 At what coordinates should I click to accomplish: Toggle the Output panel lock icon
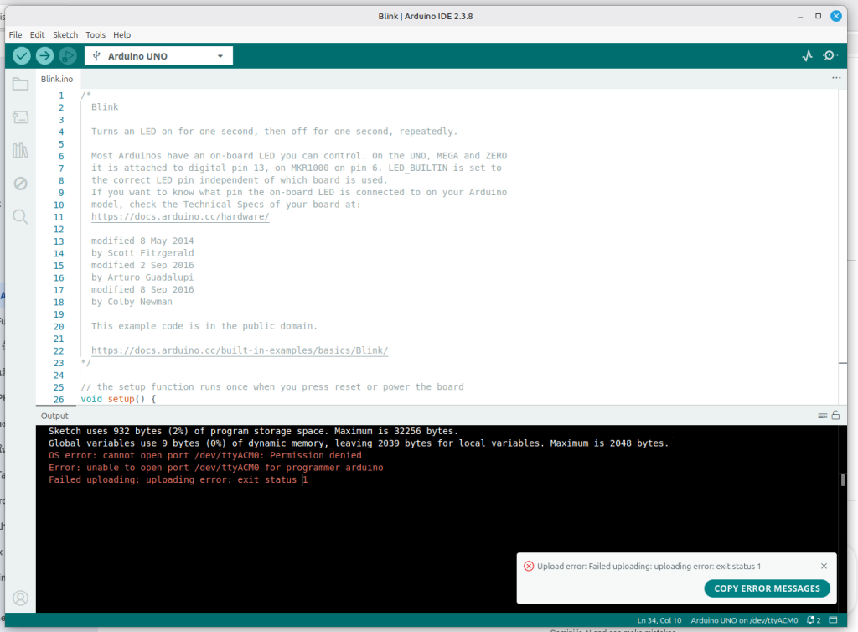[835, 415]
